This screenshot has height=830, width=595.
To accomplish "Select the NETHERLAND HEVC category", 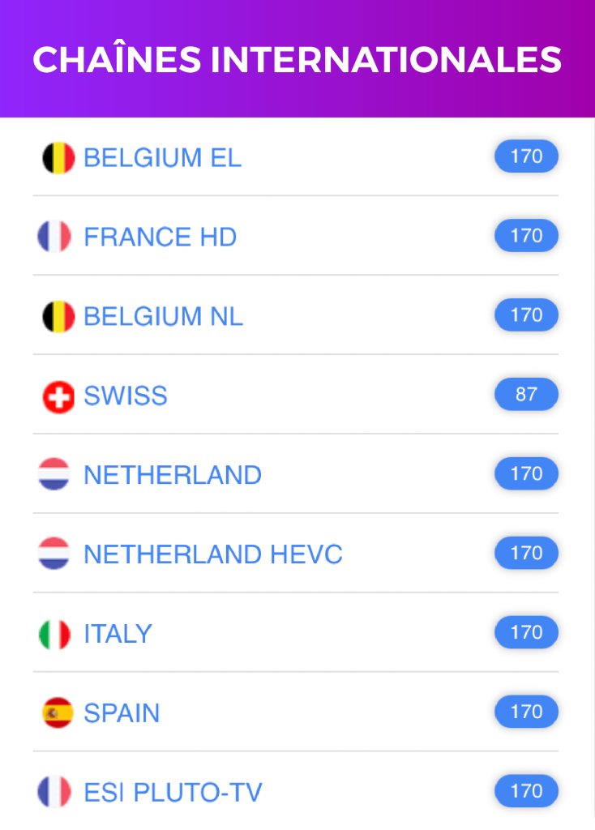I will (x=213, y=554).
